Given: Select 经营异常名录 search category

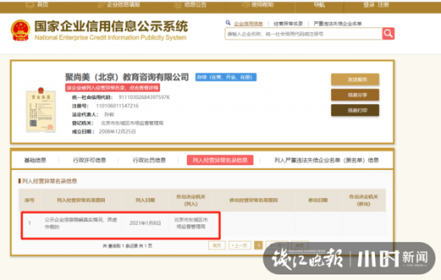Looking at the screenshot, I should (288, 23).
